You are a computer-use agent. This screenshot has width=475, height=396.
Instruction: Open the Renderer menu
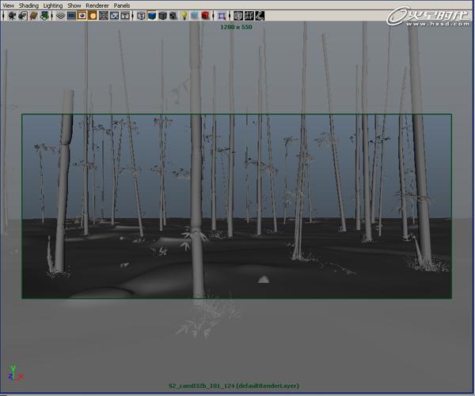(x=97, y=6)
